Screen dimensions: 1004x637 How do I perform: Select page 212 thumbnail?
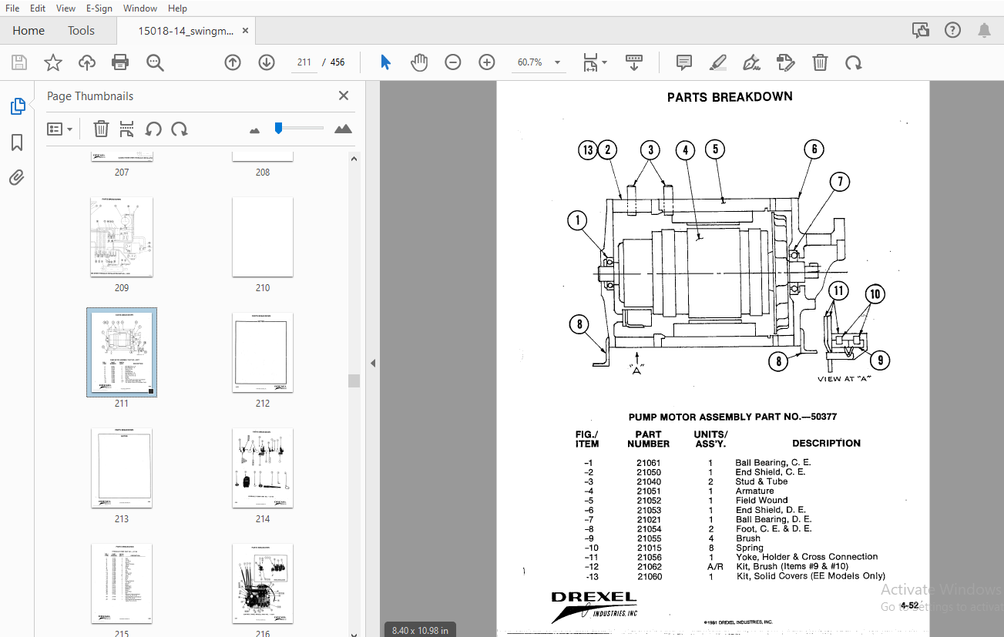[263, 353]
